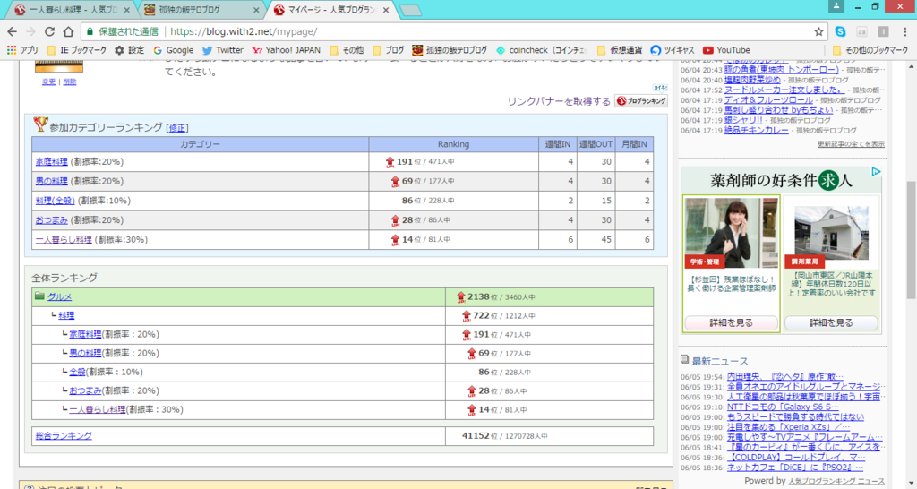917x489 pixels.
Task: Select the マイページ browser tab
Action: [330, 10]
